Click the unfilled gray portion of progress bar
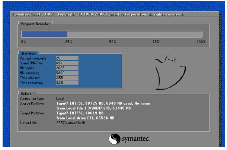 click(134, 34)
